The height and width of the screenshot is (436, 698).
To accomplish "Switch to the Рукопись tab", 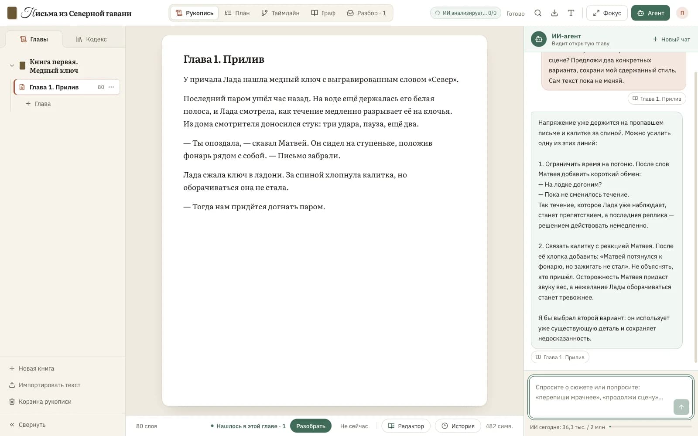I will 195,13.
